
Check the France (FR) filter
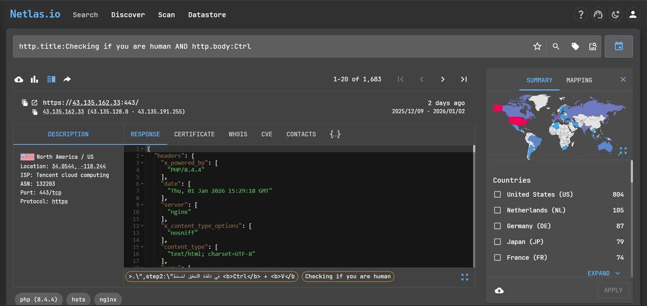click(x=498, y=257)
